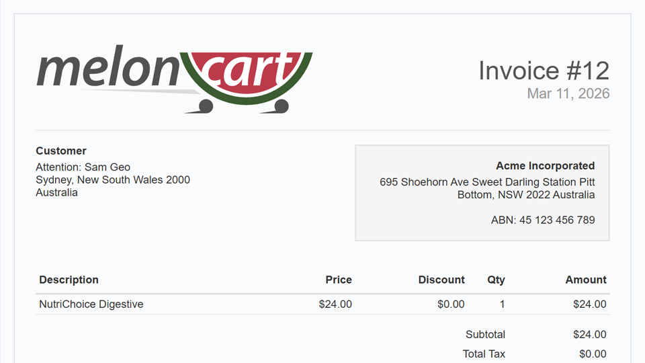Click the Invoice #12 heading
Image resolution: width=645 pixels, height=363 pixels.
[x=544, y=71]
